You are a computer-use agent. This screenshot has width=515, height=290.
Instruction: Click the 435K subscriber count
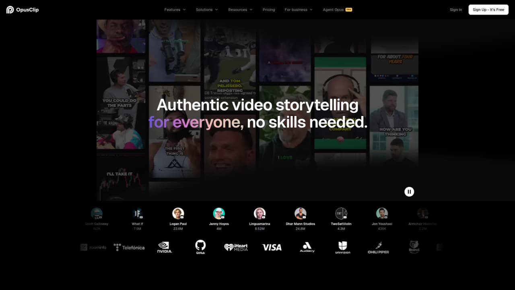tap(382, 229)
